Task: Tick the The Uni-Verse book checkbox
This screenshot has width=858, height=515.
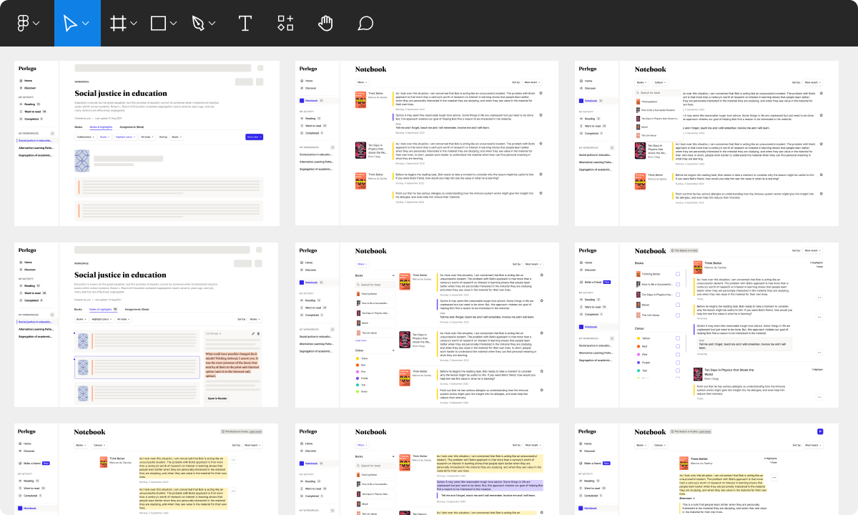Action: 677,315
